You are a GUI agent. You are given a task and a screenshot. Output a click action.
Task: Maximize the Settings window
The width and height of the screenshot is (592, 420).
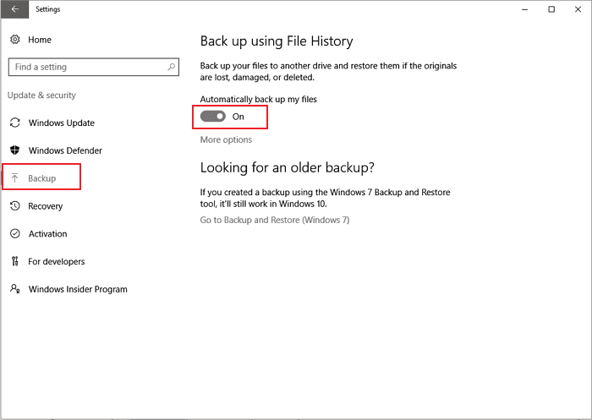[551, 9]
